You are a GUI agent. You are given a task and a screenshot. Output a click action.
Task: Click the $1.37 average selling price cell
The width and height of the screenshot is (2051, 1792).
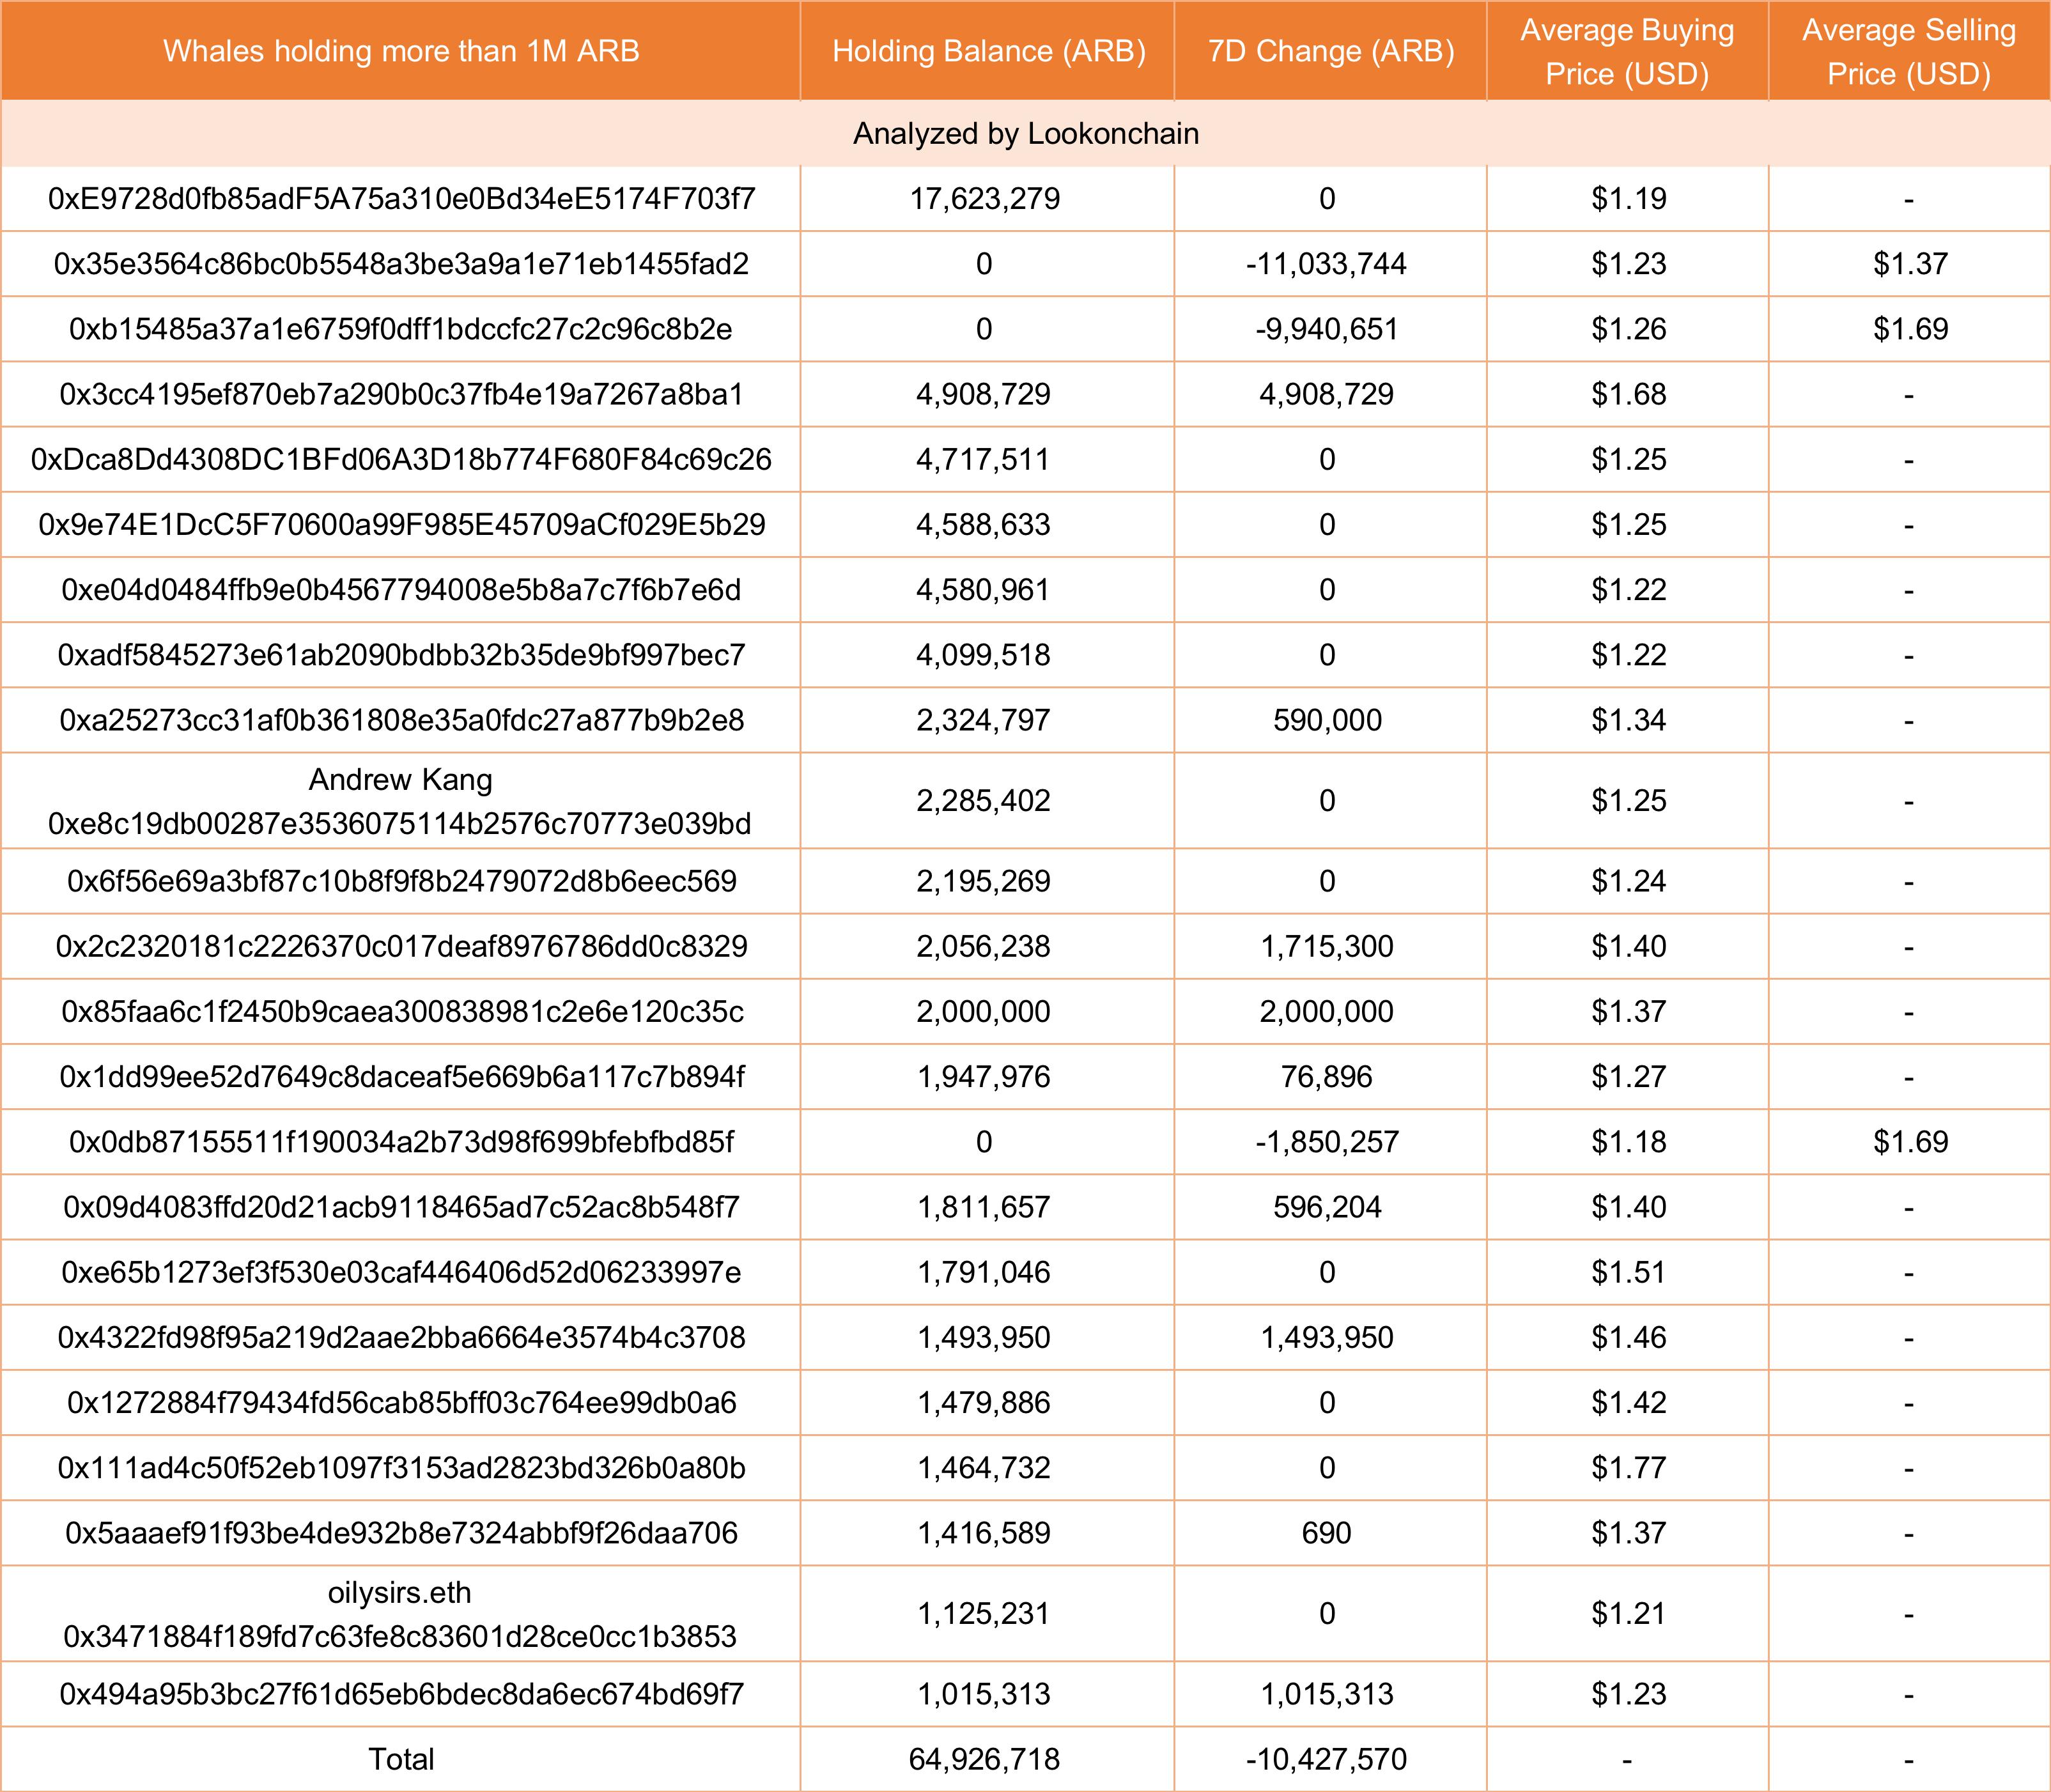[x=1910, y=264]
